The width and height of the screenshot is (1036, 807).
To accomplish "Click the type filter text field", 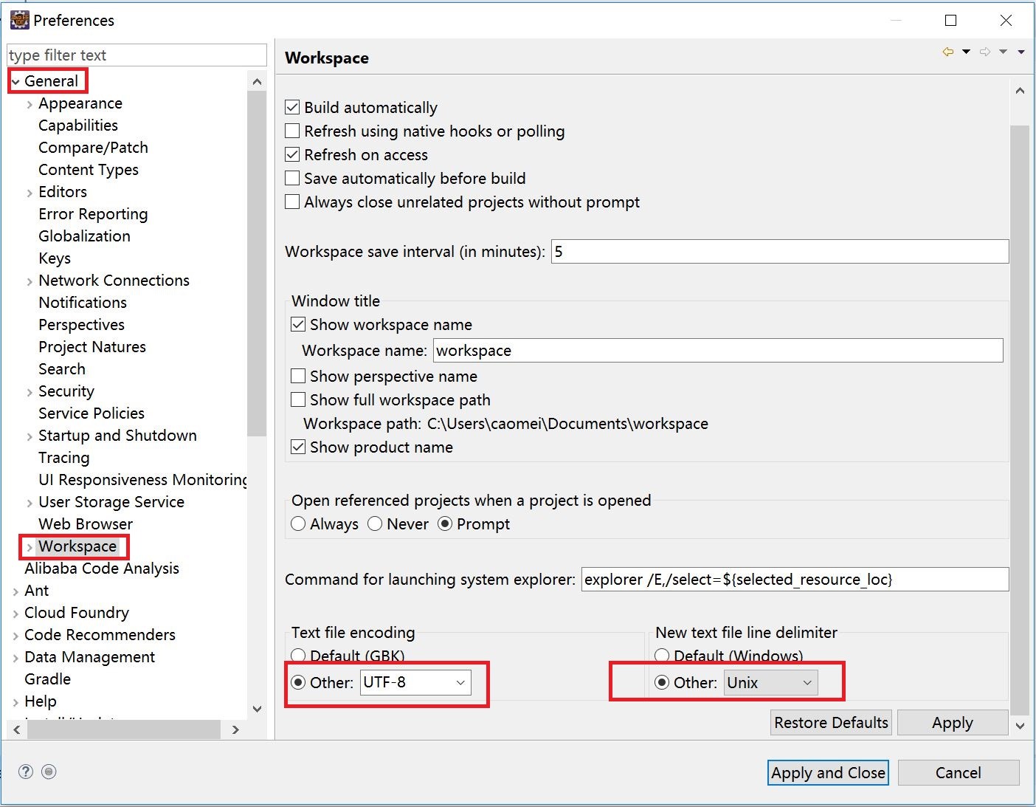I will (137, 55).
